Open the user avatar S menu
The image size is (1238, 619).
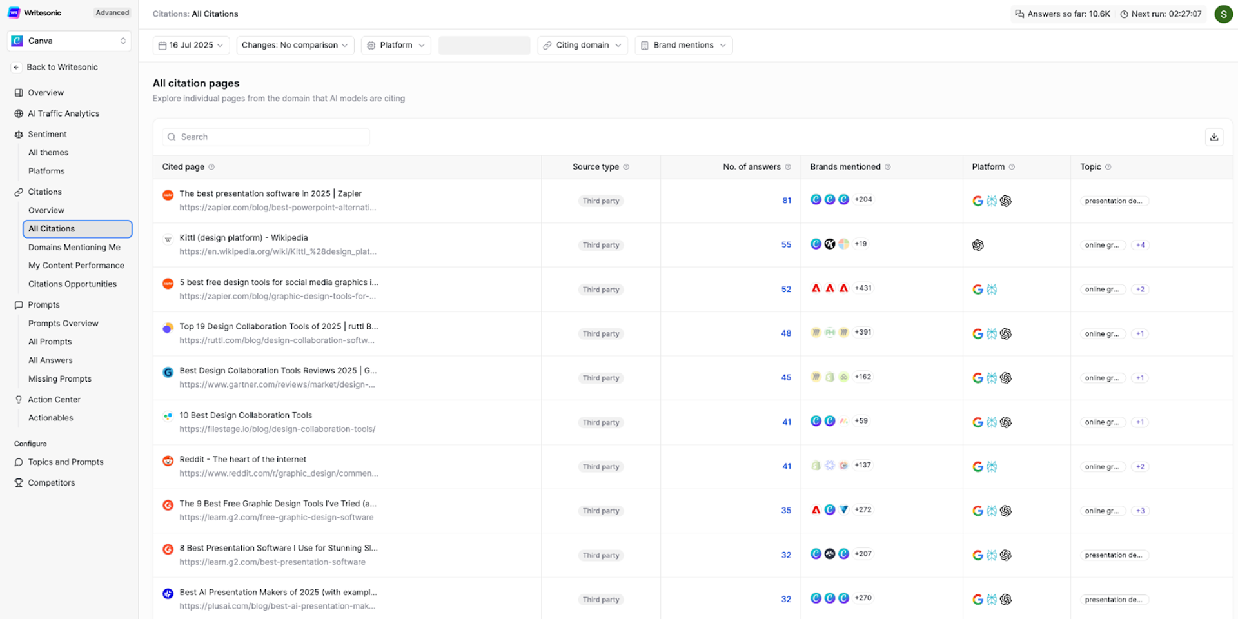(1223, 14)
